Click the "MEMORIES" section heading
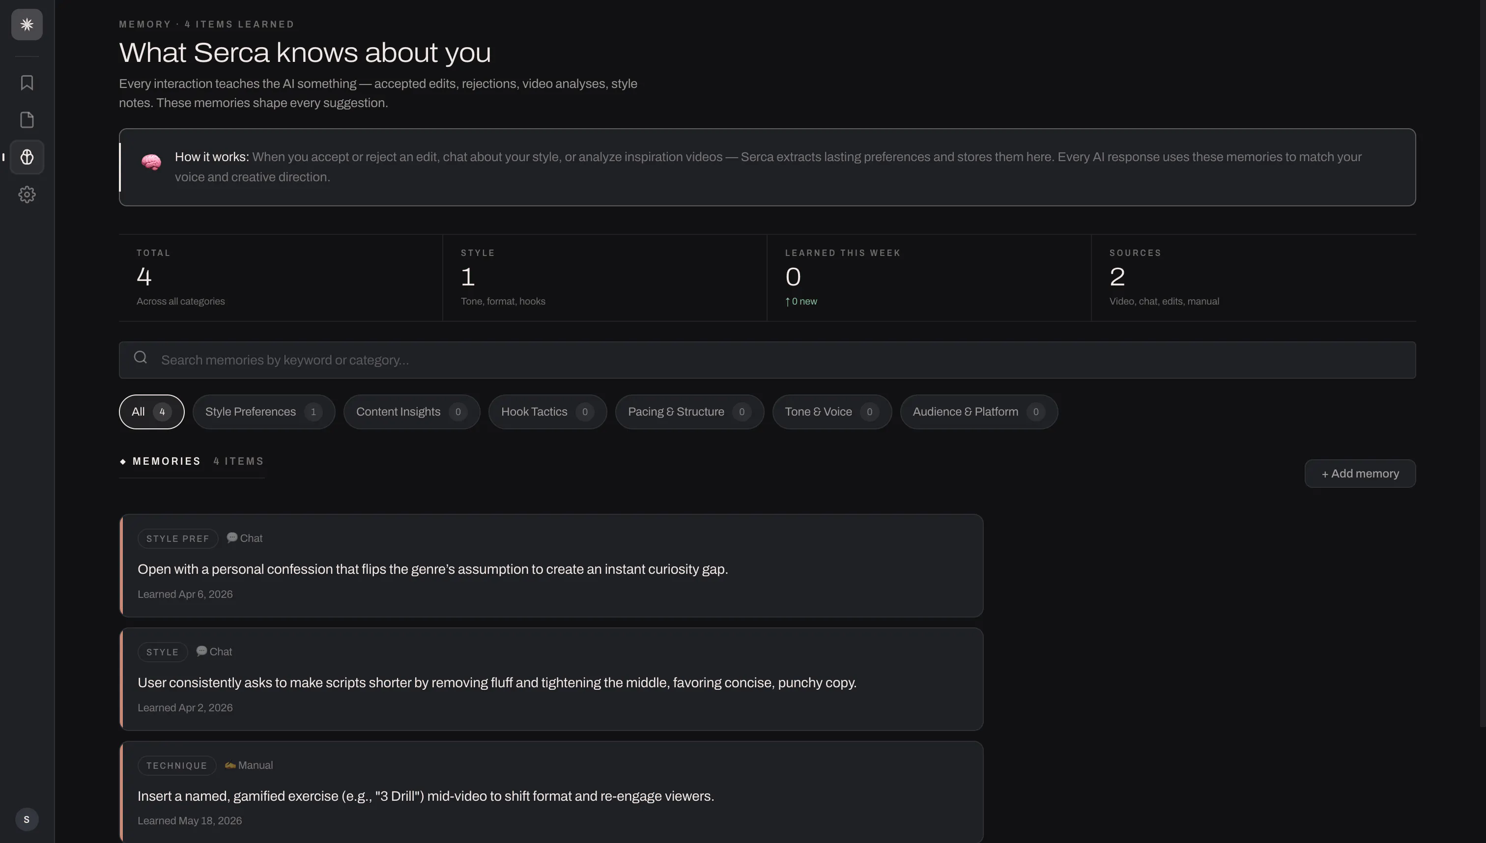Screen dimensions: 1486x843 click(x=167, y=461)
